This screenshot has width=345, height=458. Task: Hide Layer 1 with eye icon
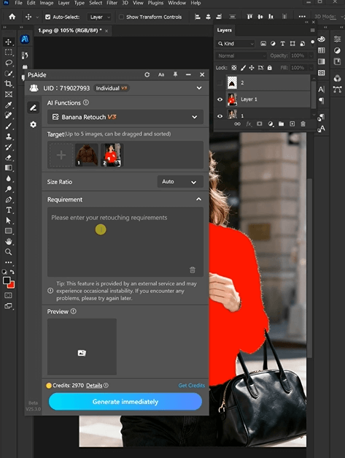[220, 99]
